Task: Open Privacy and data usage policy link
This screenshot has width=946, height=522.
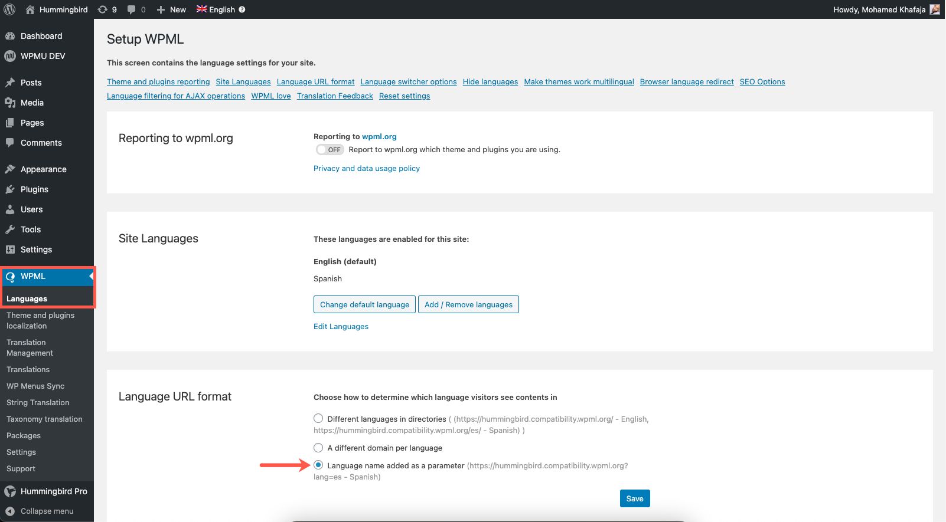Action: tap(367, 168)
